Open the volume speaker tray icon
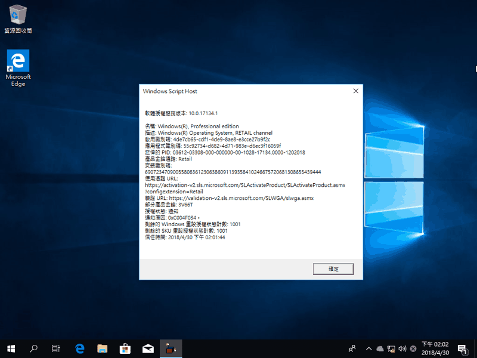This screenshot has width=477, height=358. (x=402, y=348)
